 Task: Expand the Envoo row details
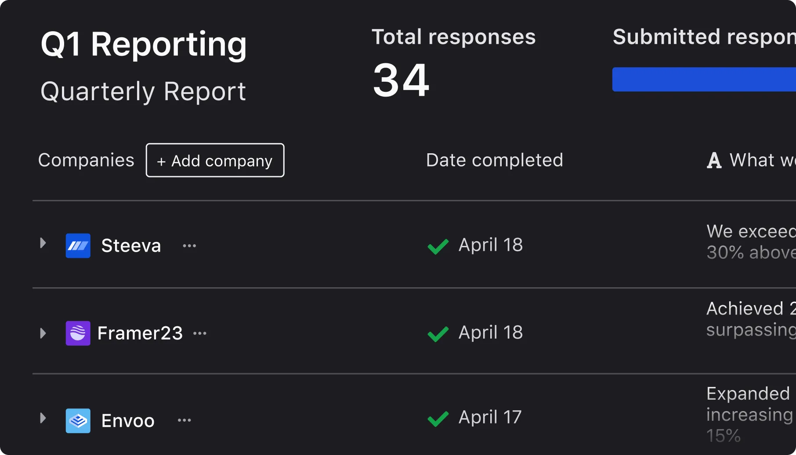pos(43,419)
